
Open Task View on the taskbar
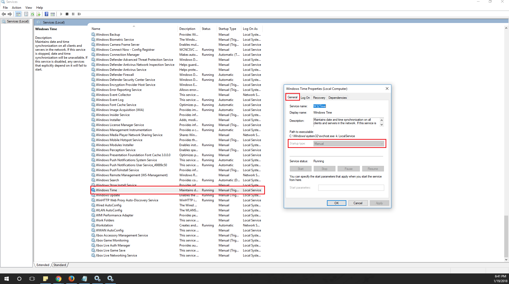point(32,279)
